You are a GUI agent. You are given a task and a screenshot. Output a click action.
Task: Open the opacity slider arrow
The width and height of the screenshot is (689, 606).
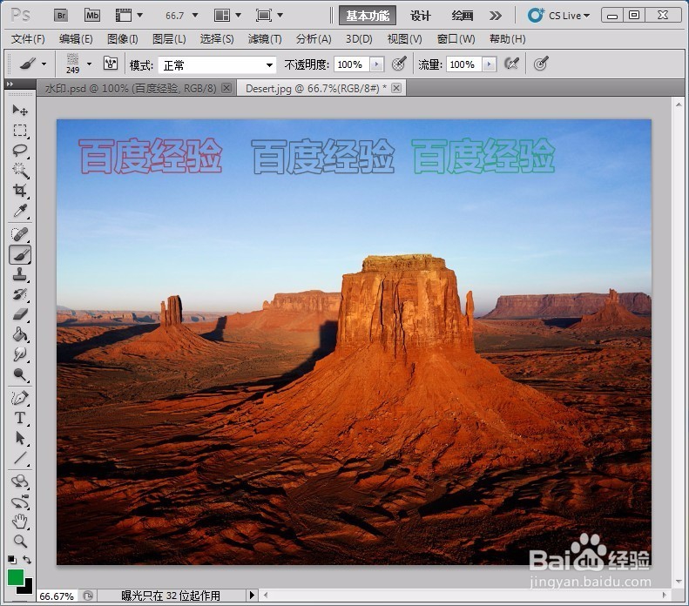(x=376, y=64)
